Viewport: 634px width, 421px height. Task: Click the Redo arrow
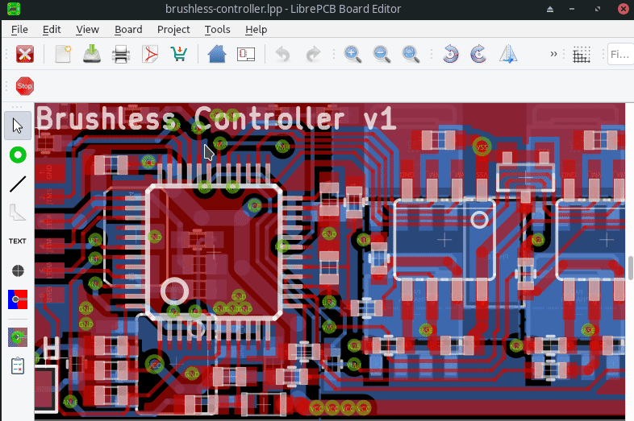coord(313,54)
